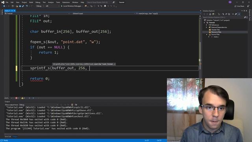Open the main function navigation dropdown
Image resolution: width=252 pixels, height=142 pixels.
[168, 13]
